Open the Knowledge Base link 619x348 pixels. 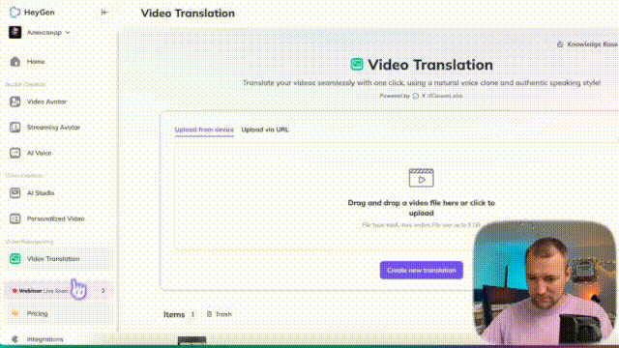coord(587,44)
